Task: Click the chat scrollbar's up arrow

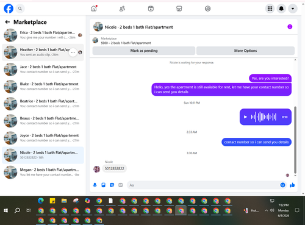Action: 295,60
